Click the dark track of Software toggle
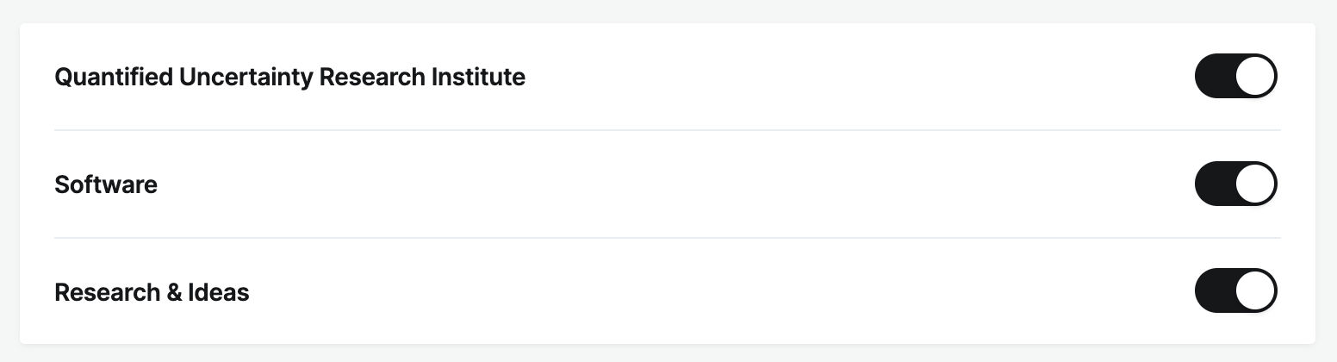Viewport: 1337px width, 362px height. [1214, 184]
